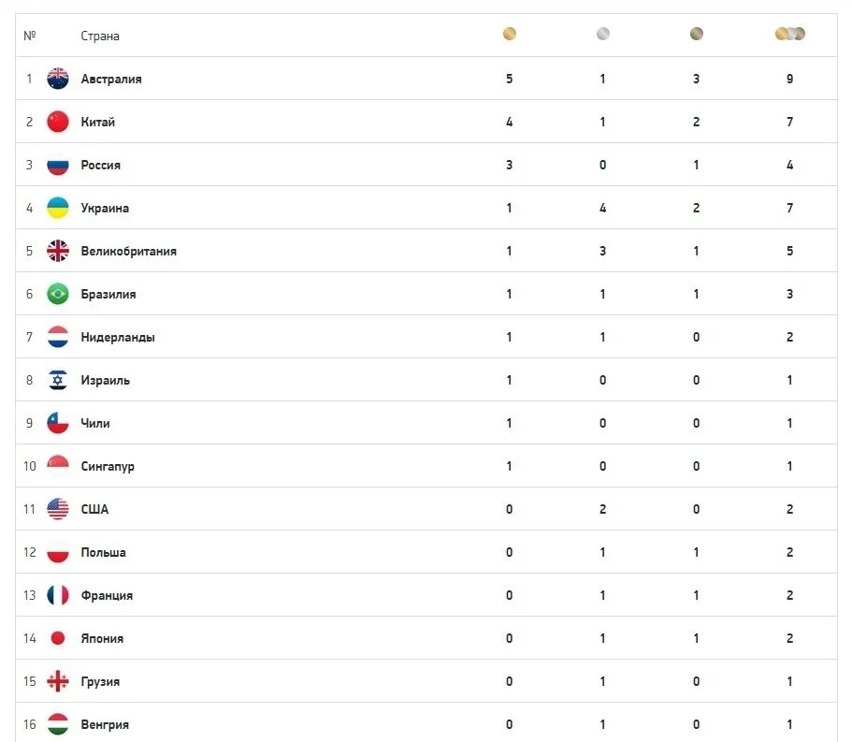Click the bronze medal column icon
Image resolution: width=852 pixels, height=742 pixels.
pyautogui.click(x=696, y=34)
